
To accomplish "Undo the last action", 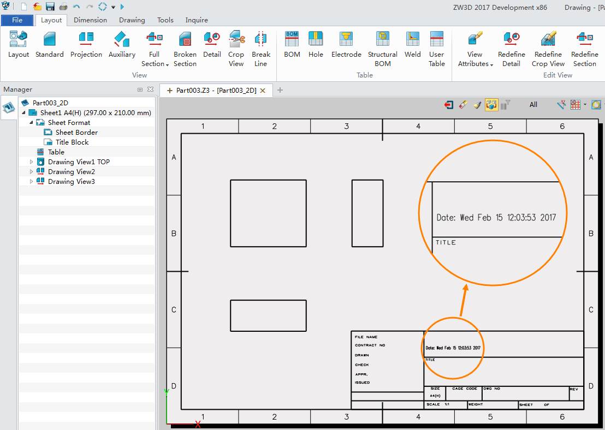I will [76, 7].
